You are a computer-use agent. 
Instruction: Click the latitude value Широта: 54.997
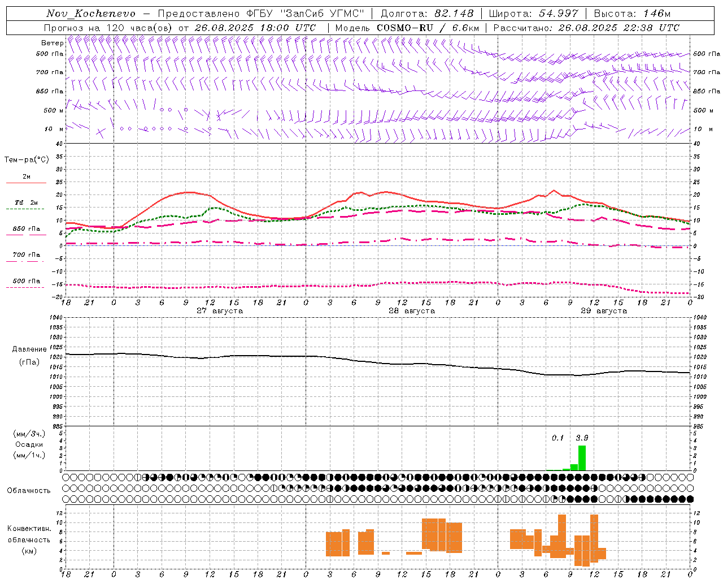pyautogui.click(x=533, y=14)
